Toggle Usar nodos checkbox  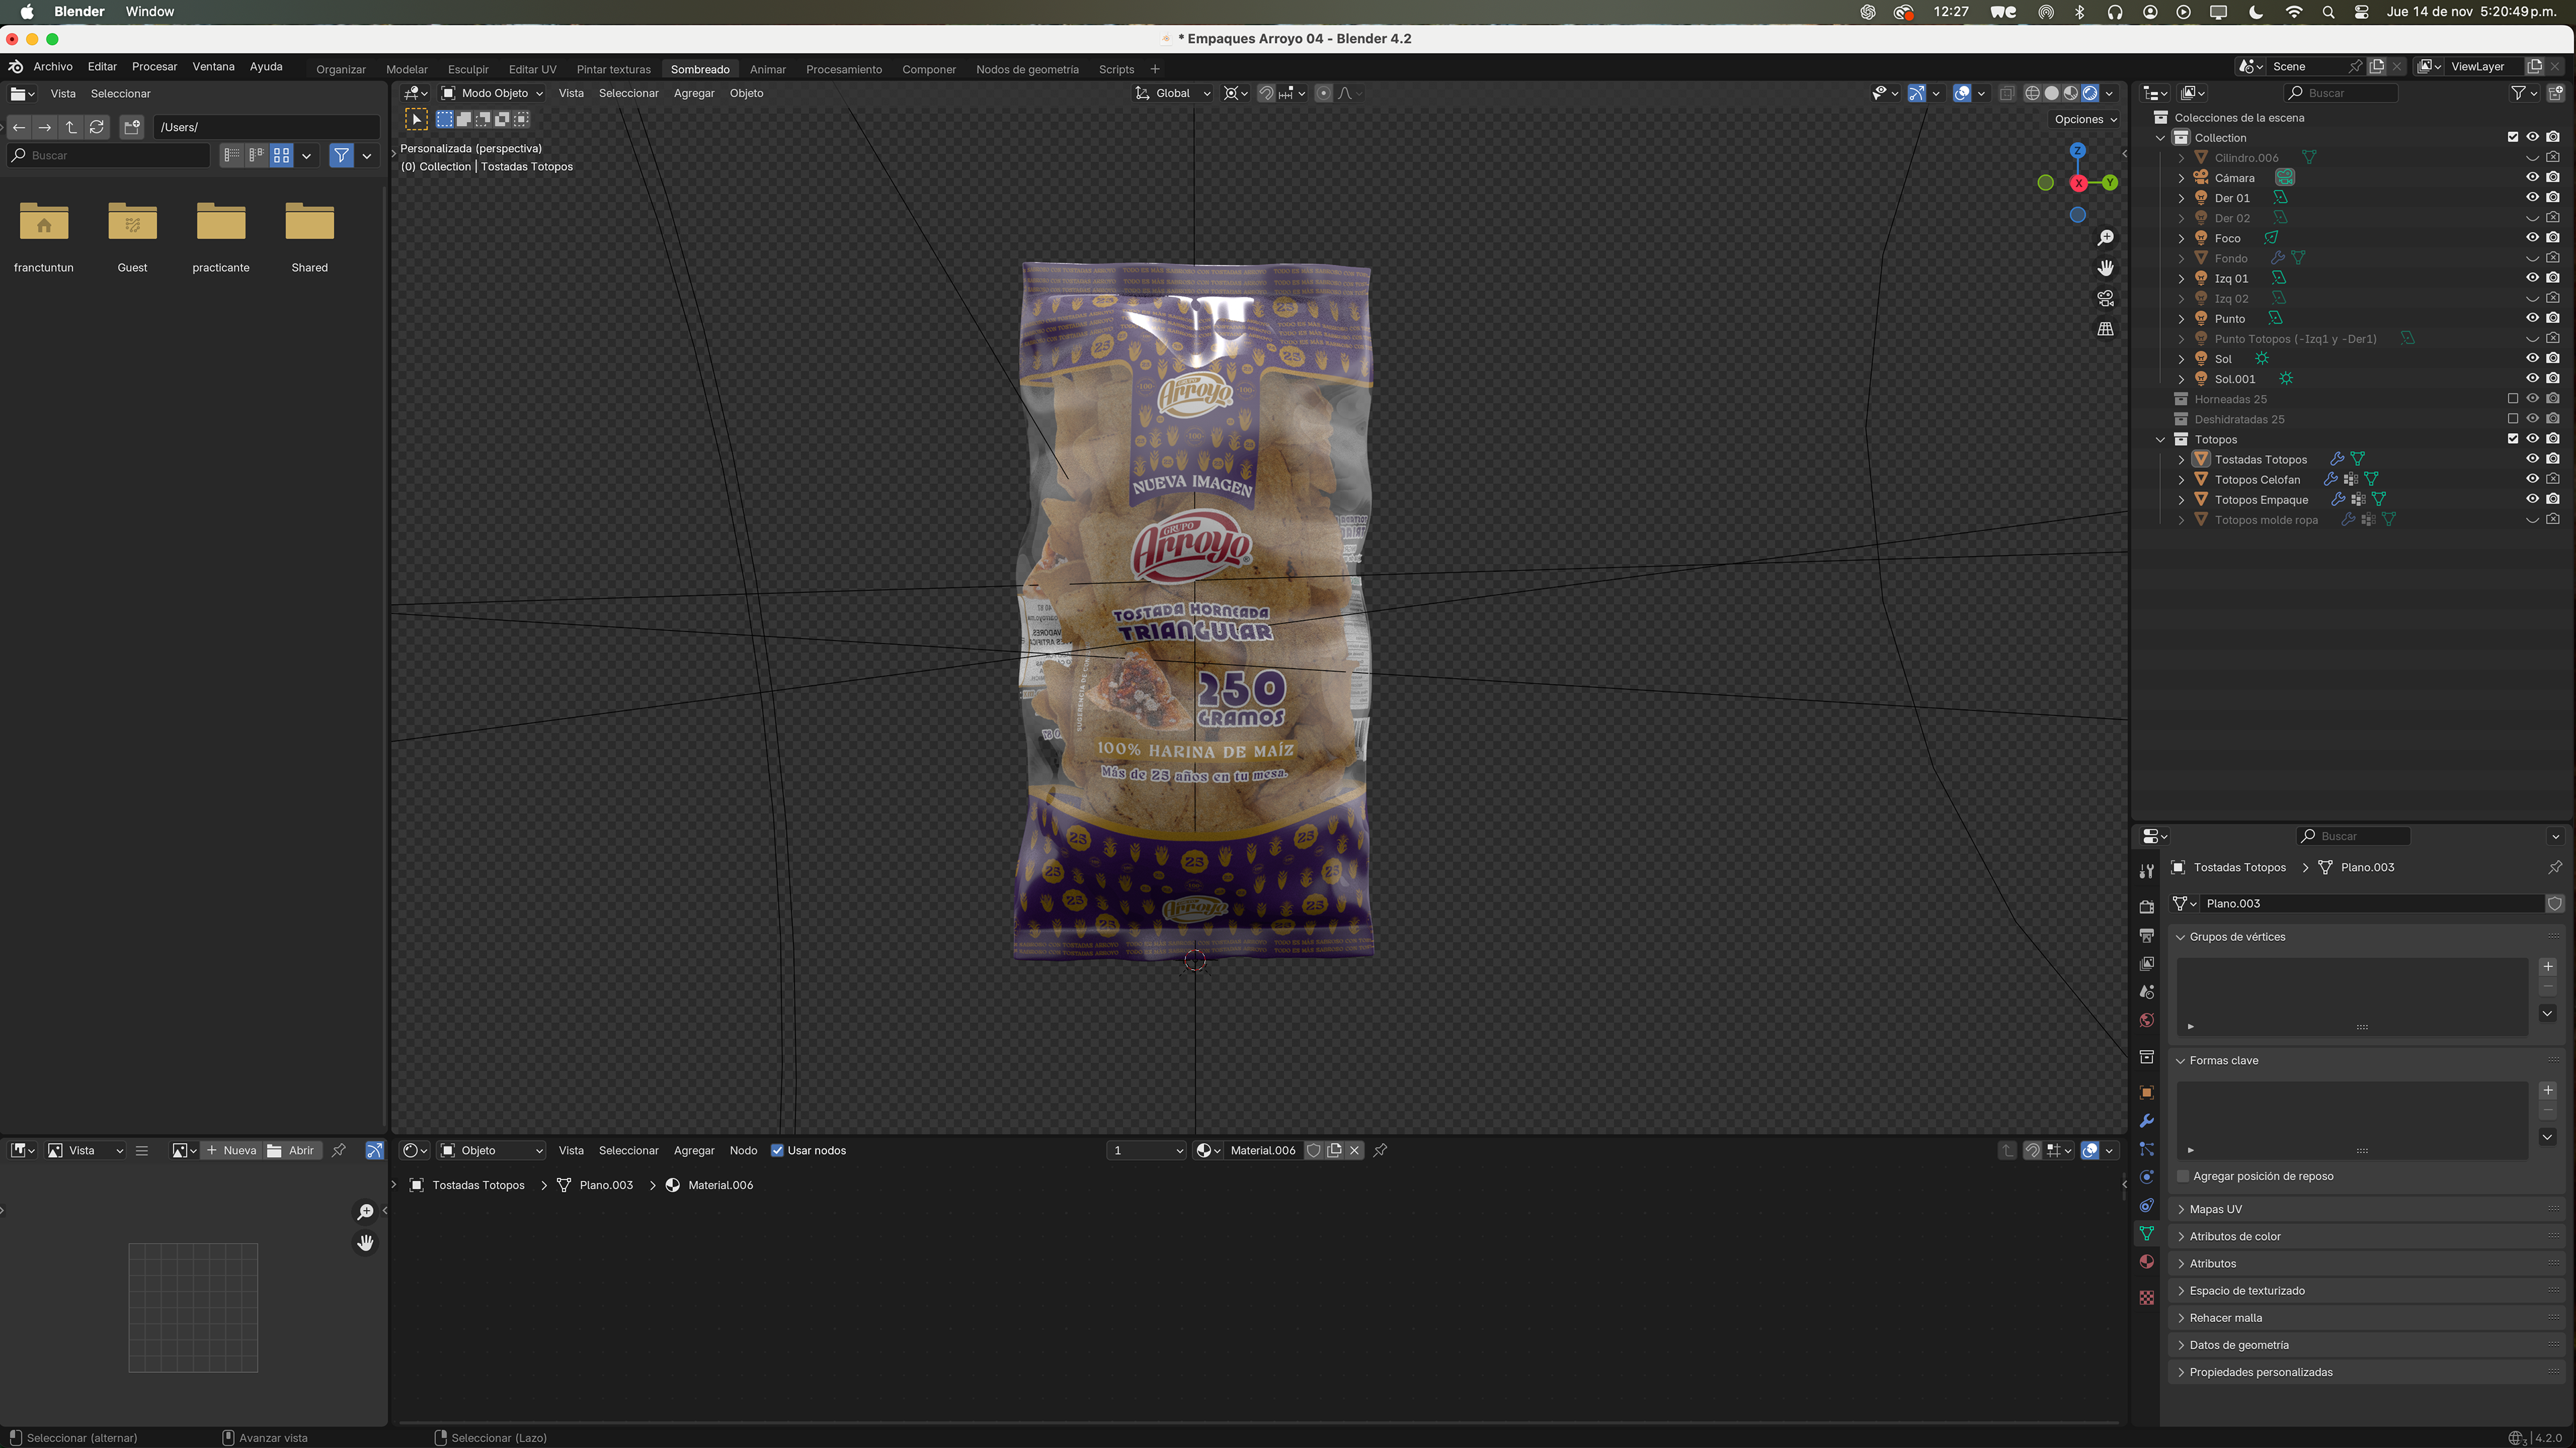click(777, 1150)
